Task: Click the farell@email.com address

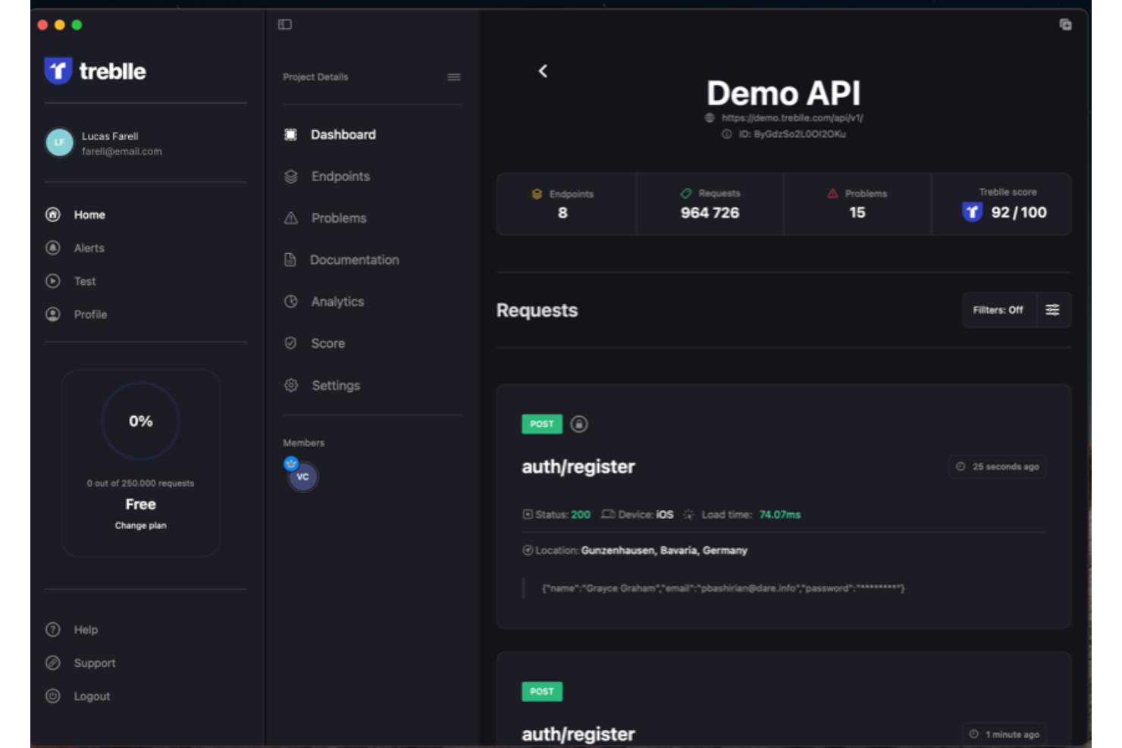Action: point(121,151)
